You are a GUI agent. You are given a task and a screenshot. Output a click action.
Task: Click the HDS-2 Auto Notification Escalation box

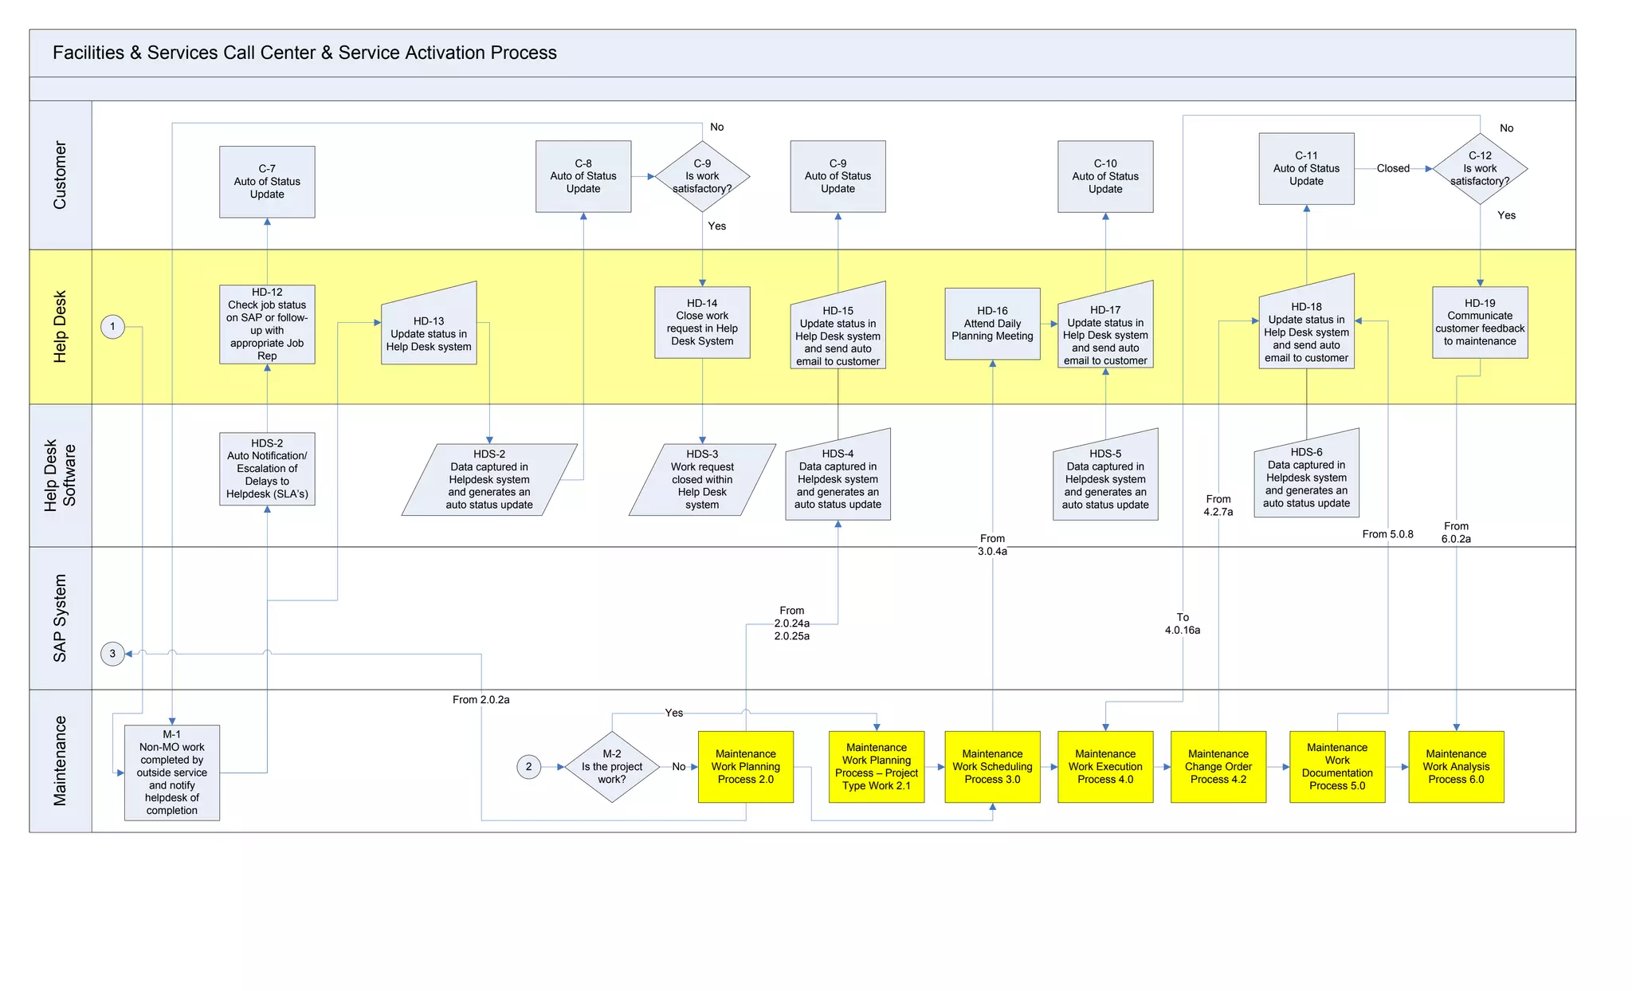267,470
